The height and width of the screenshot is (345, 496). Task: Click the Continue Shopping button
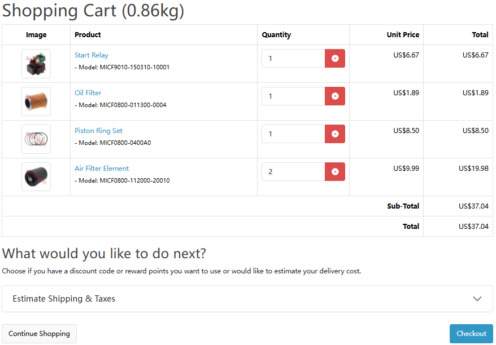(x=39, y=334)
